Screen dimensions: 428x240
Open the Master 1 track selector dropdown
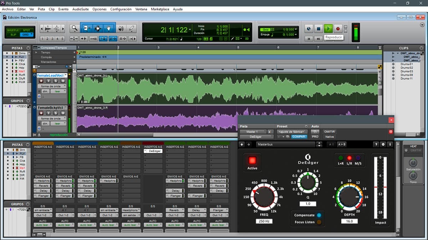coord(253,132)
